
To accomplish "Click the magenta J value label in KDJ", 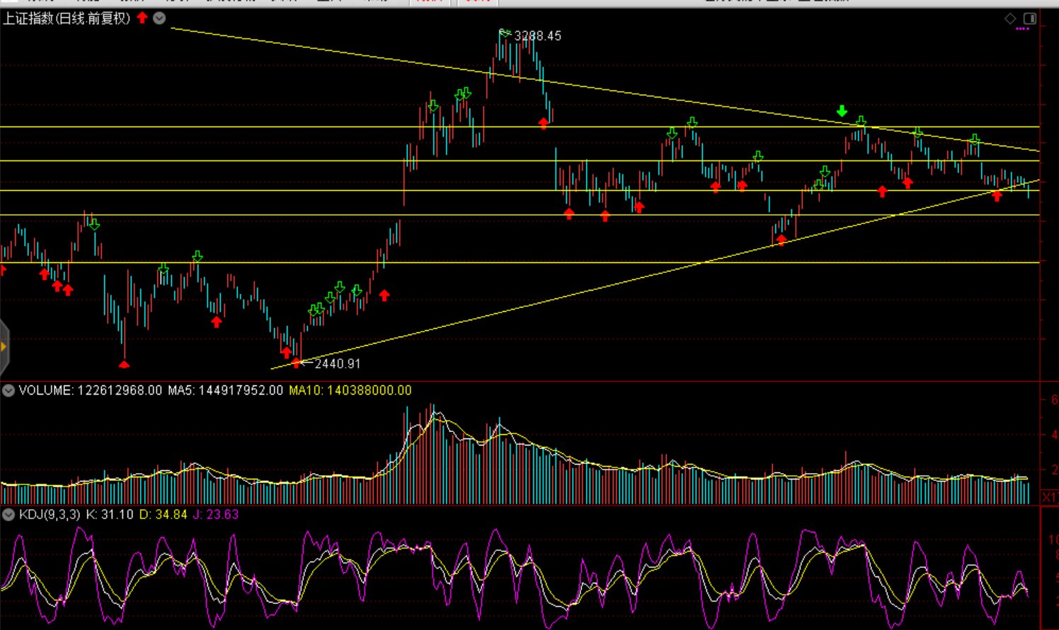I will (x=216, y=515).
